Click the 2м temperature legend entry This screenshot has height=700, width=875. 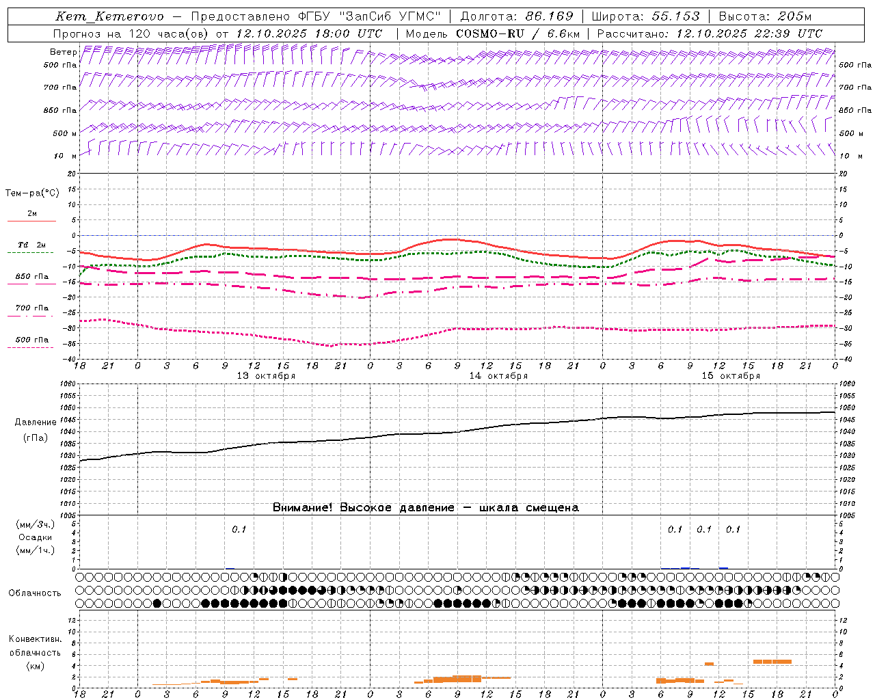pyautogui.click(x=32, y=213)
